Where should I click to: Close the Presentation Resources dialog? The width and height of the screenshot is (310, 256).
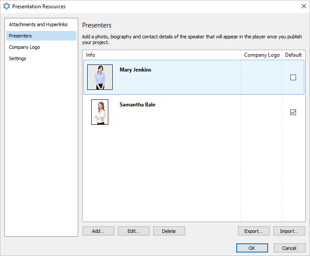click(x=304, y=6)
